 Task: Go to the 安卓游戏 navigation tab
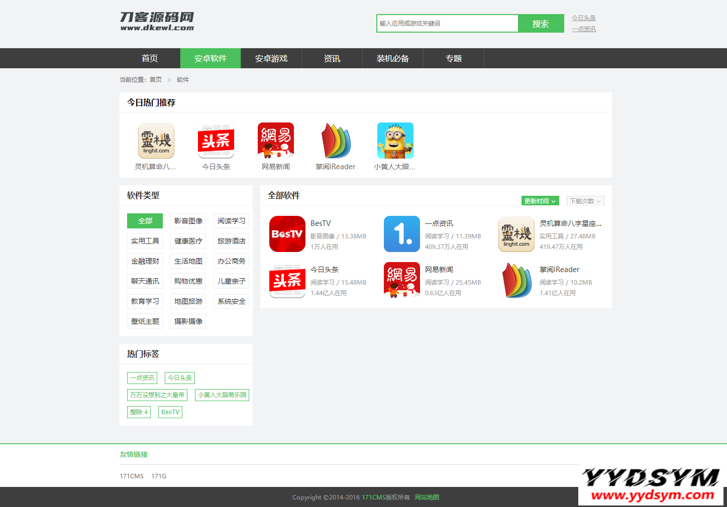point(271,58)
